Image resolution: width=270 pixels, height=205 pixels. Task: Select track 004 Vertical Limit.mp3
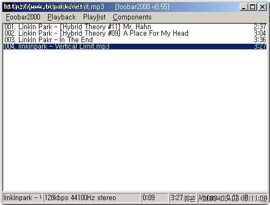pyautogui.click(x=135, y=47)
